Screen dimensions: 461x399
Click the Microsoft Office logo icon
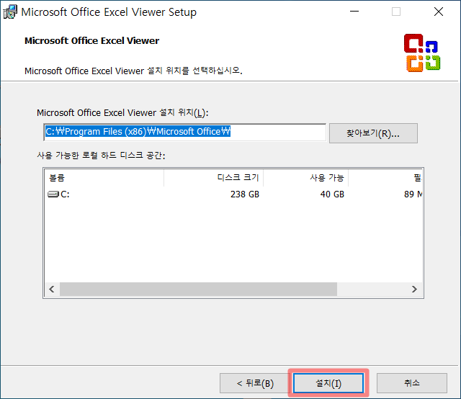pos(422,53)
